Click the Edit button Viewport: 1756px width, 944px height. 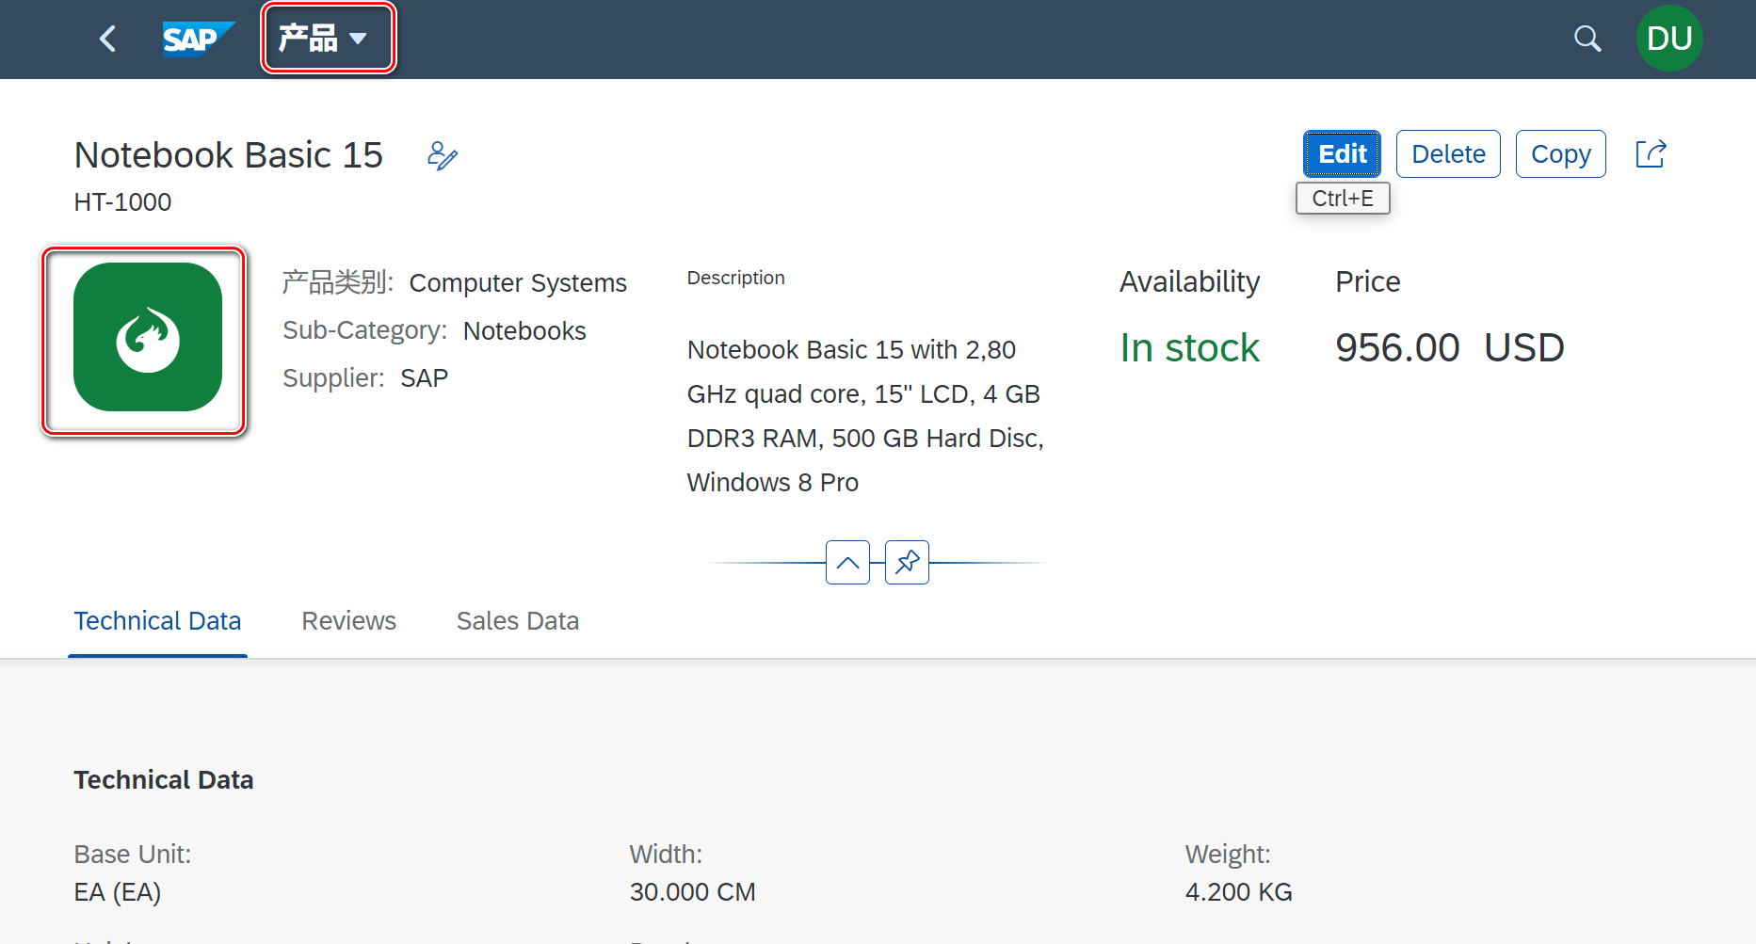(1342, 153)
